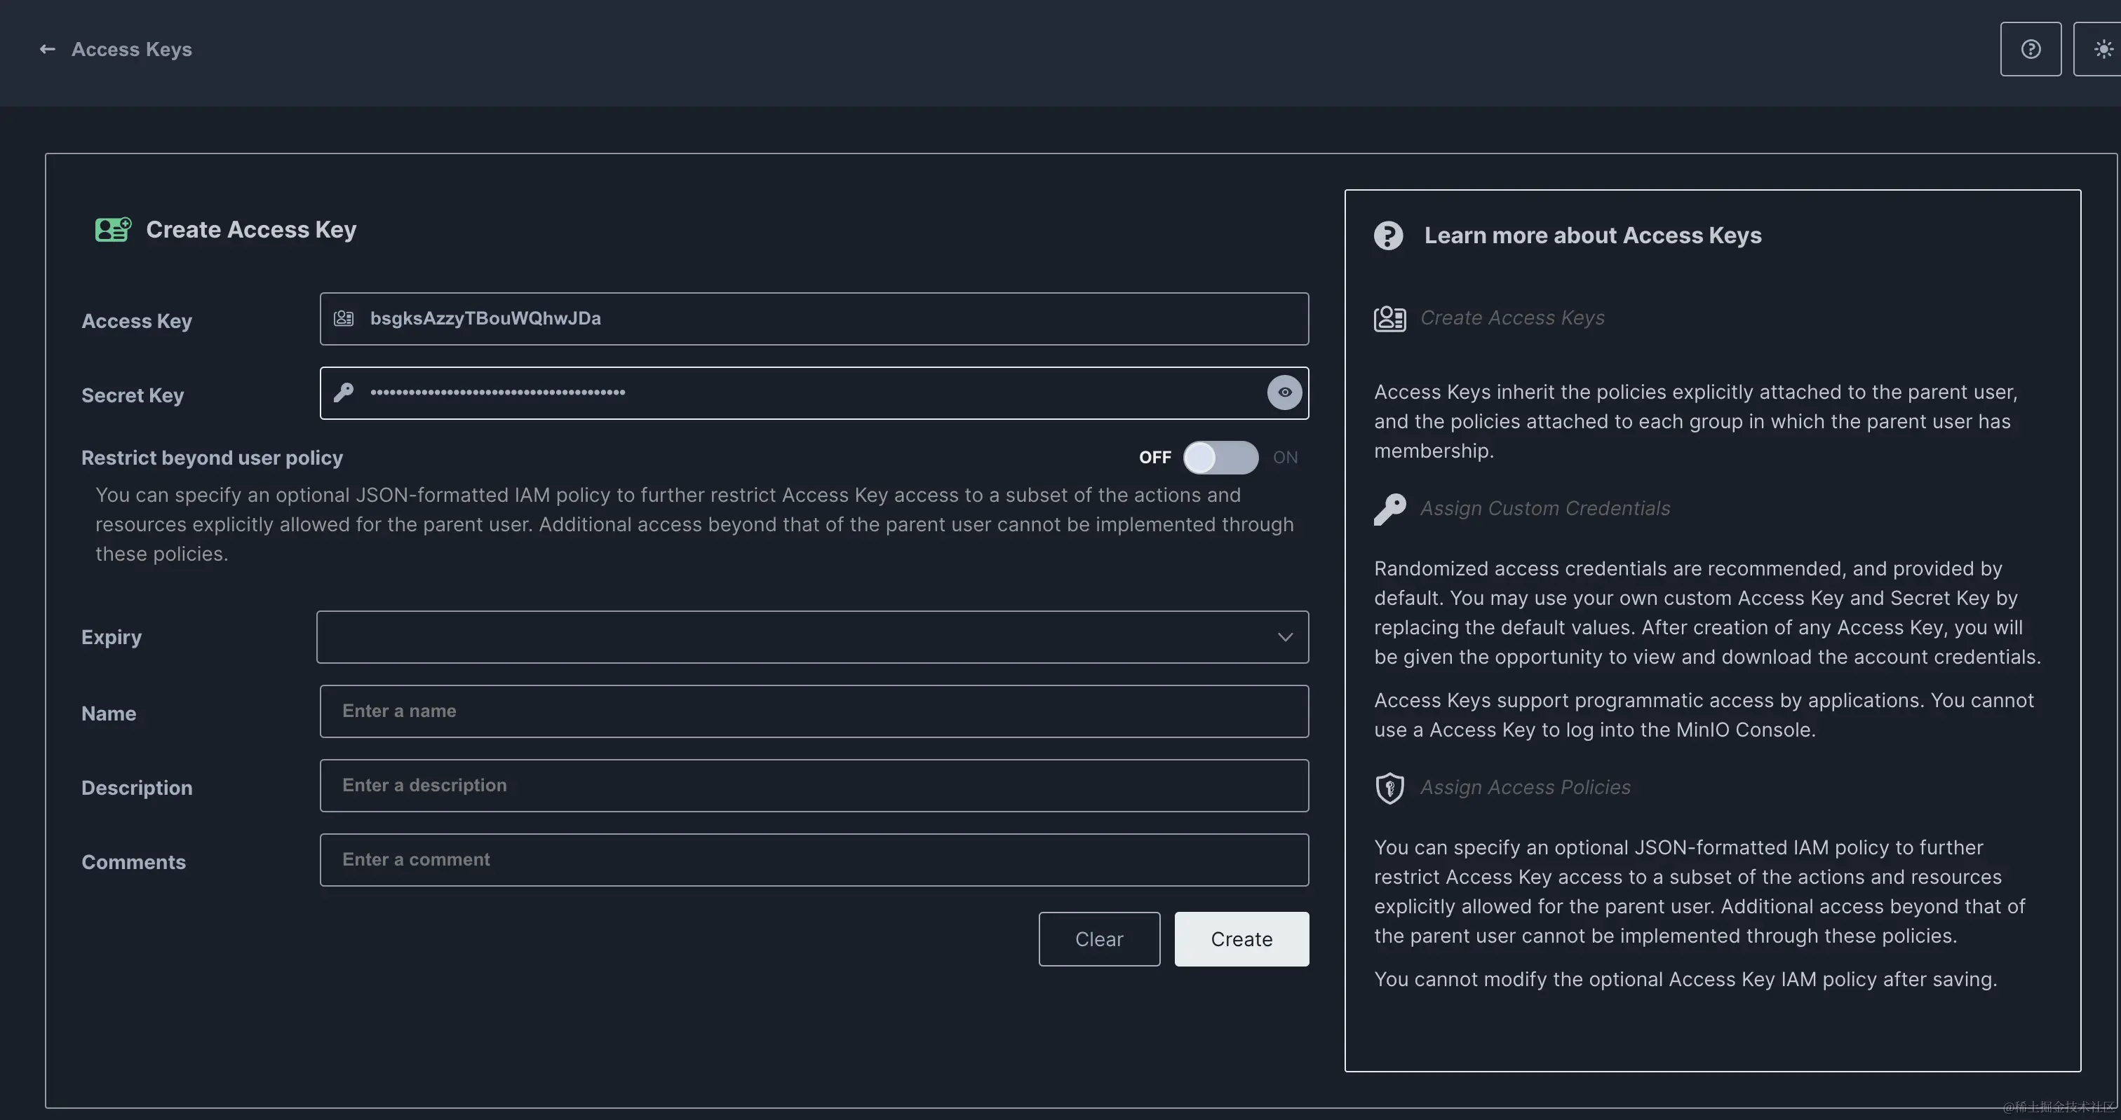The image size is (2121, 1120).
Task: Show the secret key with eye icon
Action: [x=1284, y=392]
